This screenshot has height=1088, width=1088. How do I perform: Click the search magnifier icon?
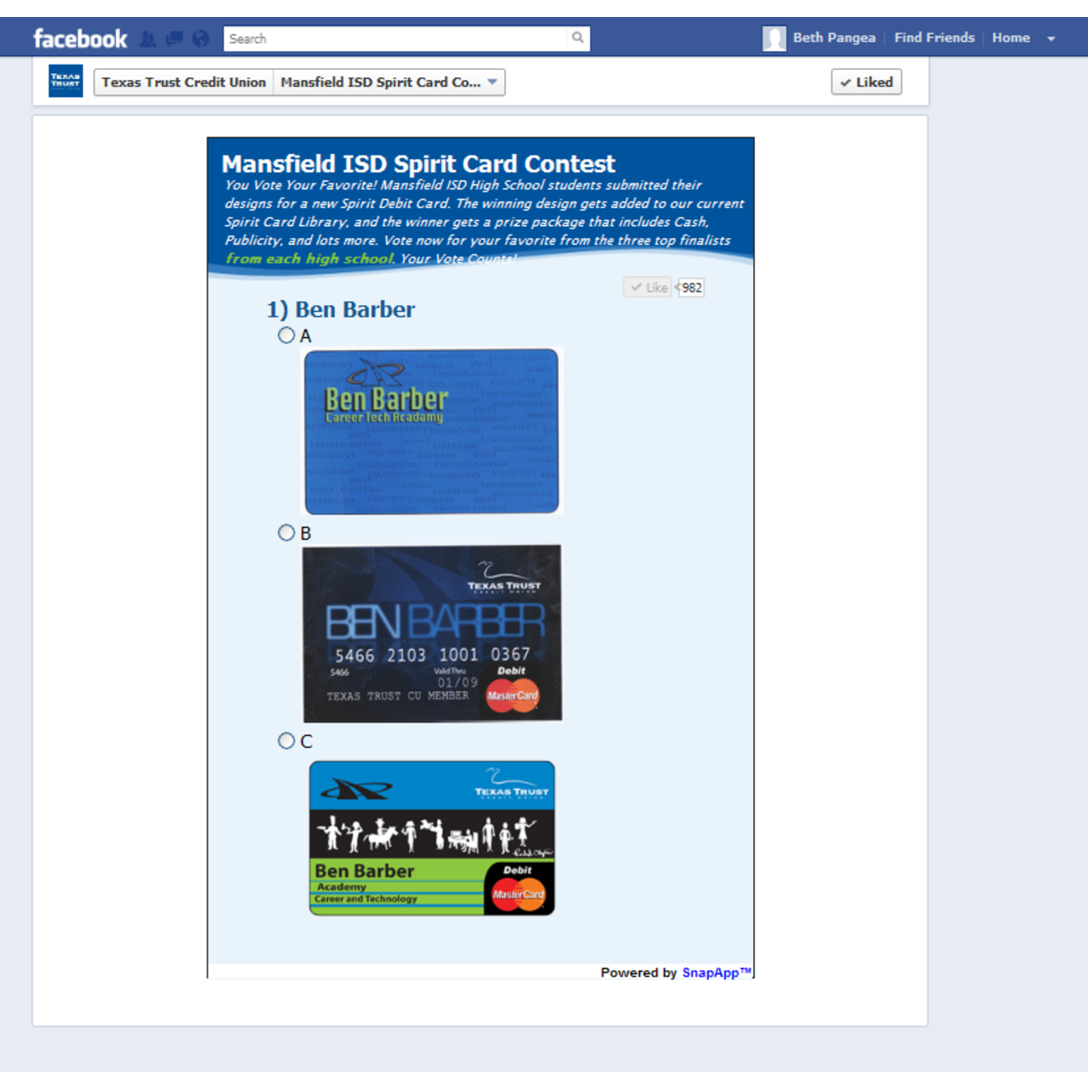[578, 38]
